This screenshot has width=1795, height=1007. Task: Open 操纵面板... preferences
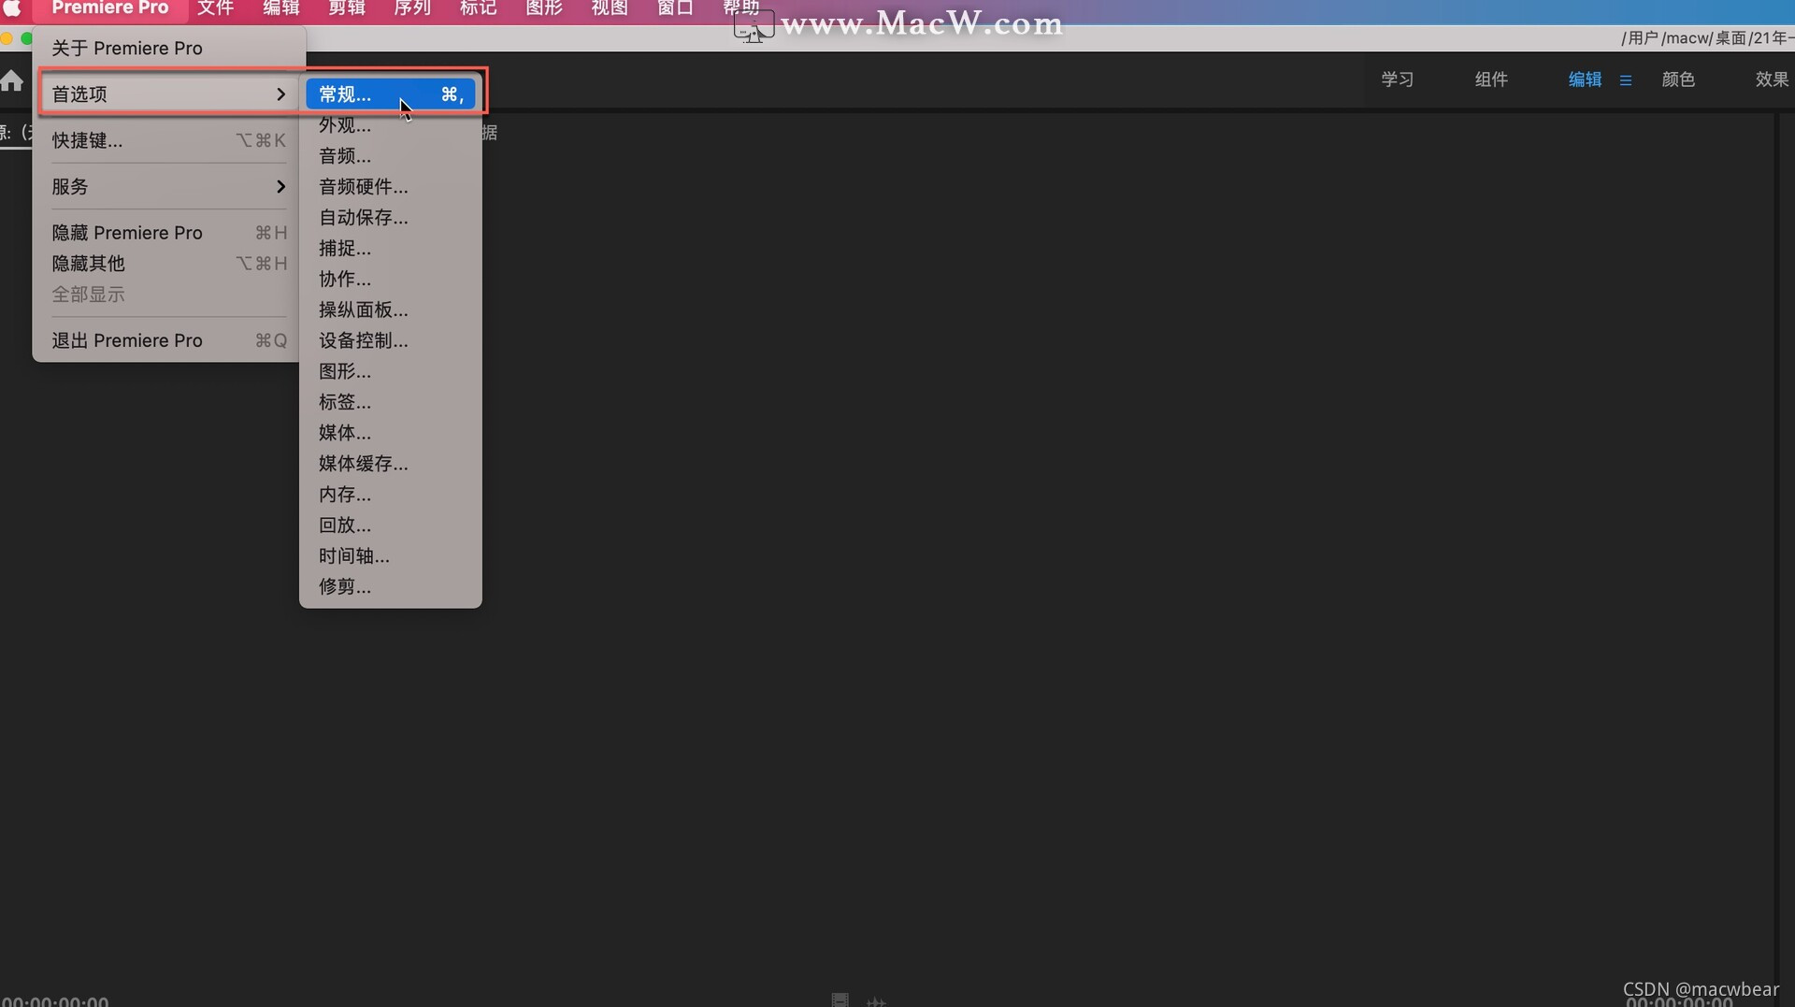[x=391, y=309]
